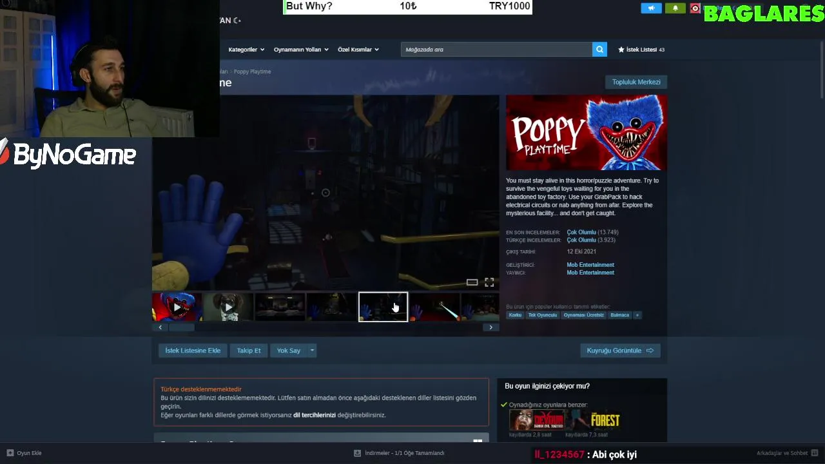Toggle fullscreen on the screenshot viewer
Screen dimensions: 825x464
tap(489, 282)
